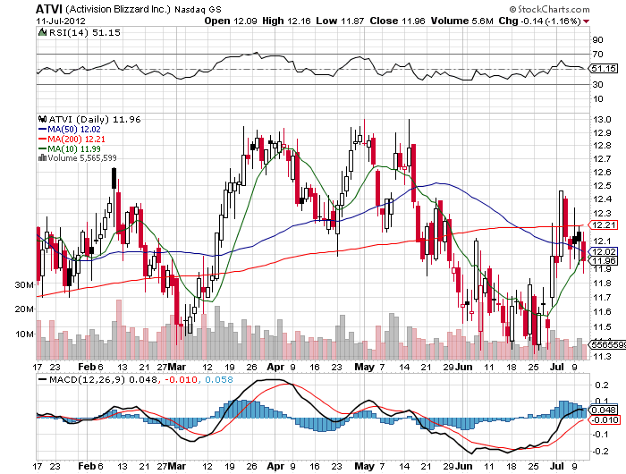This screenshot has height=474, width=626.
Task: Click the May label under the MACD panel
Action: [x=365, y=466]
